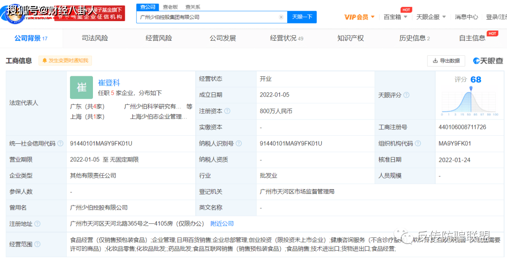Click the help icon beside 注册资本
Image resolution: width=507 pixels, height=259 pixels.
[x=227, y=111]
